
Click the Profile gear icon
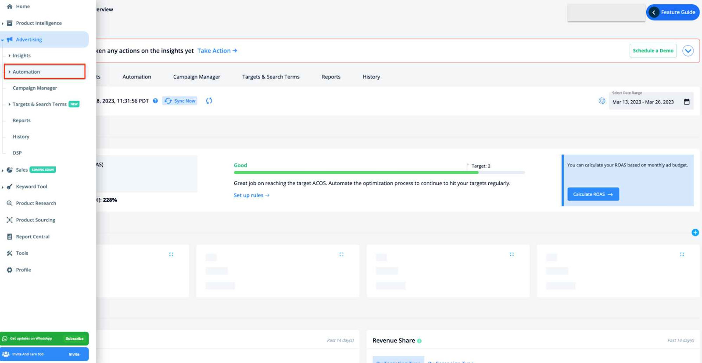tap(10, 270)
